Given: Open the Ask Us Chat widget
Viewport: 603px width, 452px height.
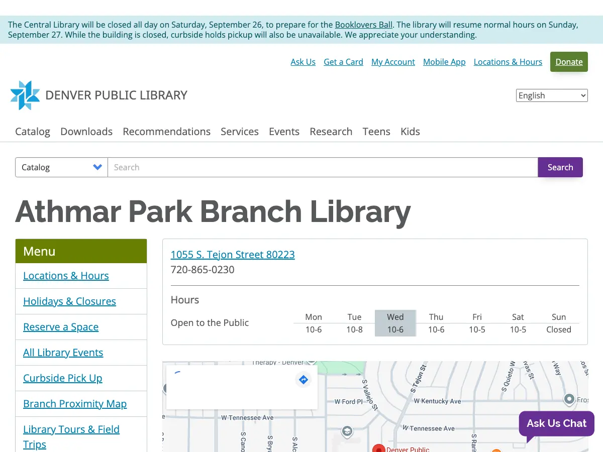Looking at the screenshot, I should point(556,423).
